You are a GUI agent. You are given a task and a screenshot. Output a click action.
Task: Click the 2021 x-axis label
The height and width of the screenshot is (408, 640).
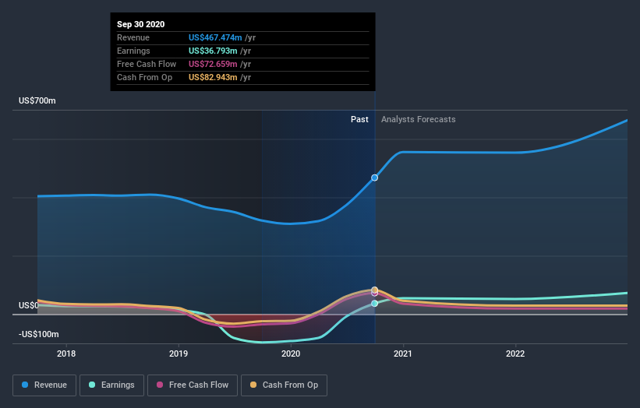(x=403, y=353)
